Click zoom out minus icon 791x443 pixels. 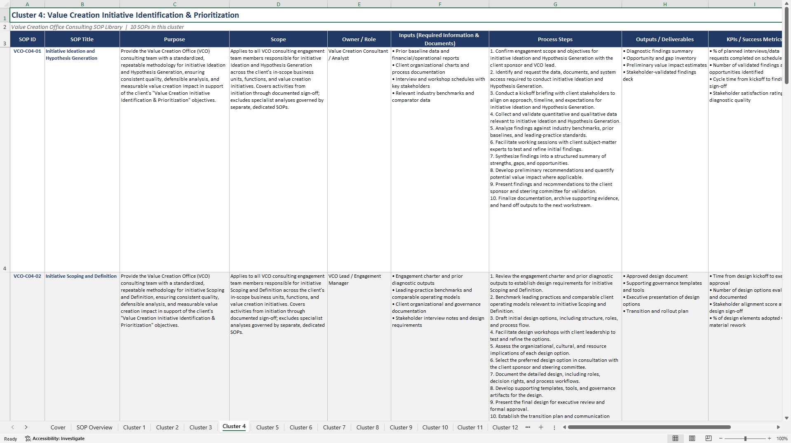coord(721,438)
